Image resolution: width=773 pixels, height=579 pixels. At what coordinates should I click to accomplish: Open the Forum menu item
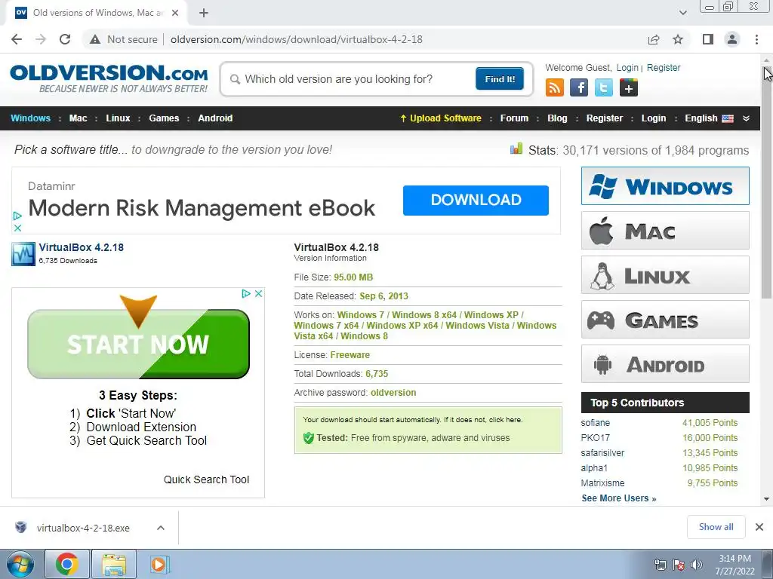(514, 118)
